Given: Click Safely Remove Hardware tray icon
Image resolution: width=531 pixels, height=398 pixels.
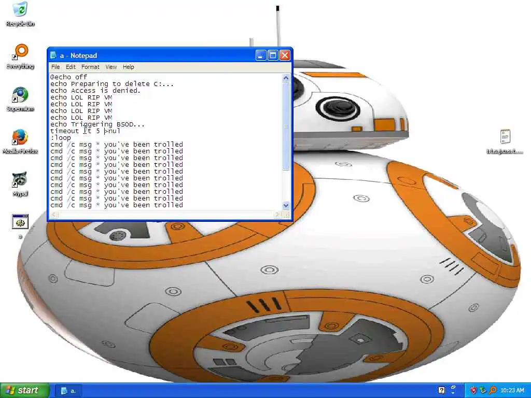Looking at the screenshot, I should coord(483,390).
